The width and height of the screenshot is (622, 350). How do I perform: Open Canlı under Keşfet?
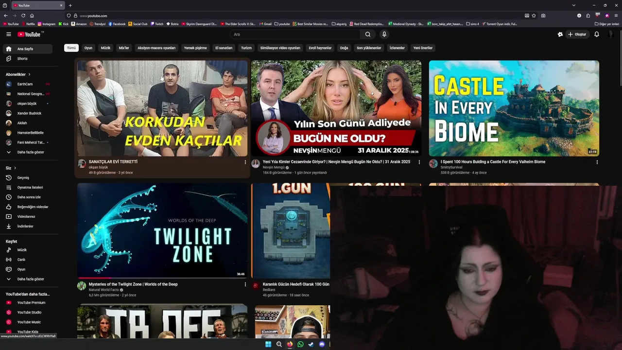(x=27, y=260)
